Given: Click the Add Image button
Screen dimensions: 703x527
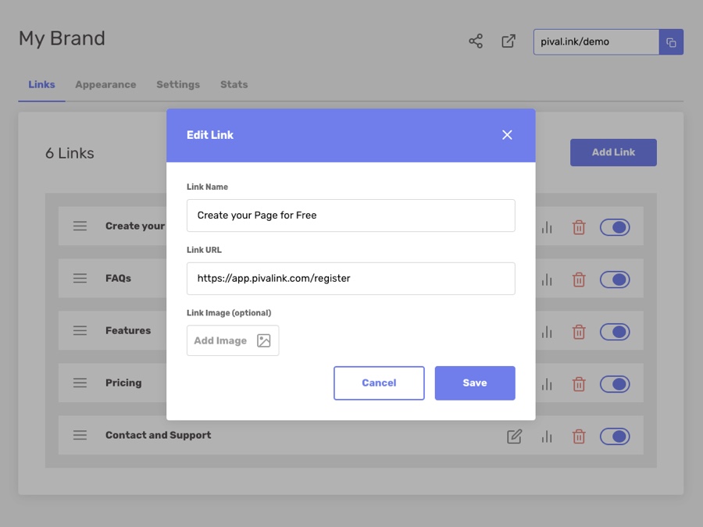Looking at the screenshot, I should point(233,340).
